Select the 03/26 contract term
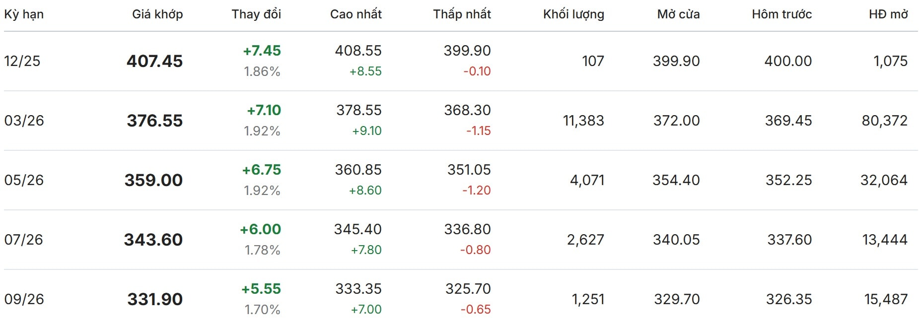This screenshot has height=324, width=919. [24, 121]
